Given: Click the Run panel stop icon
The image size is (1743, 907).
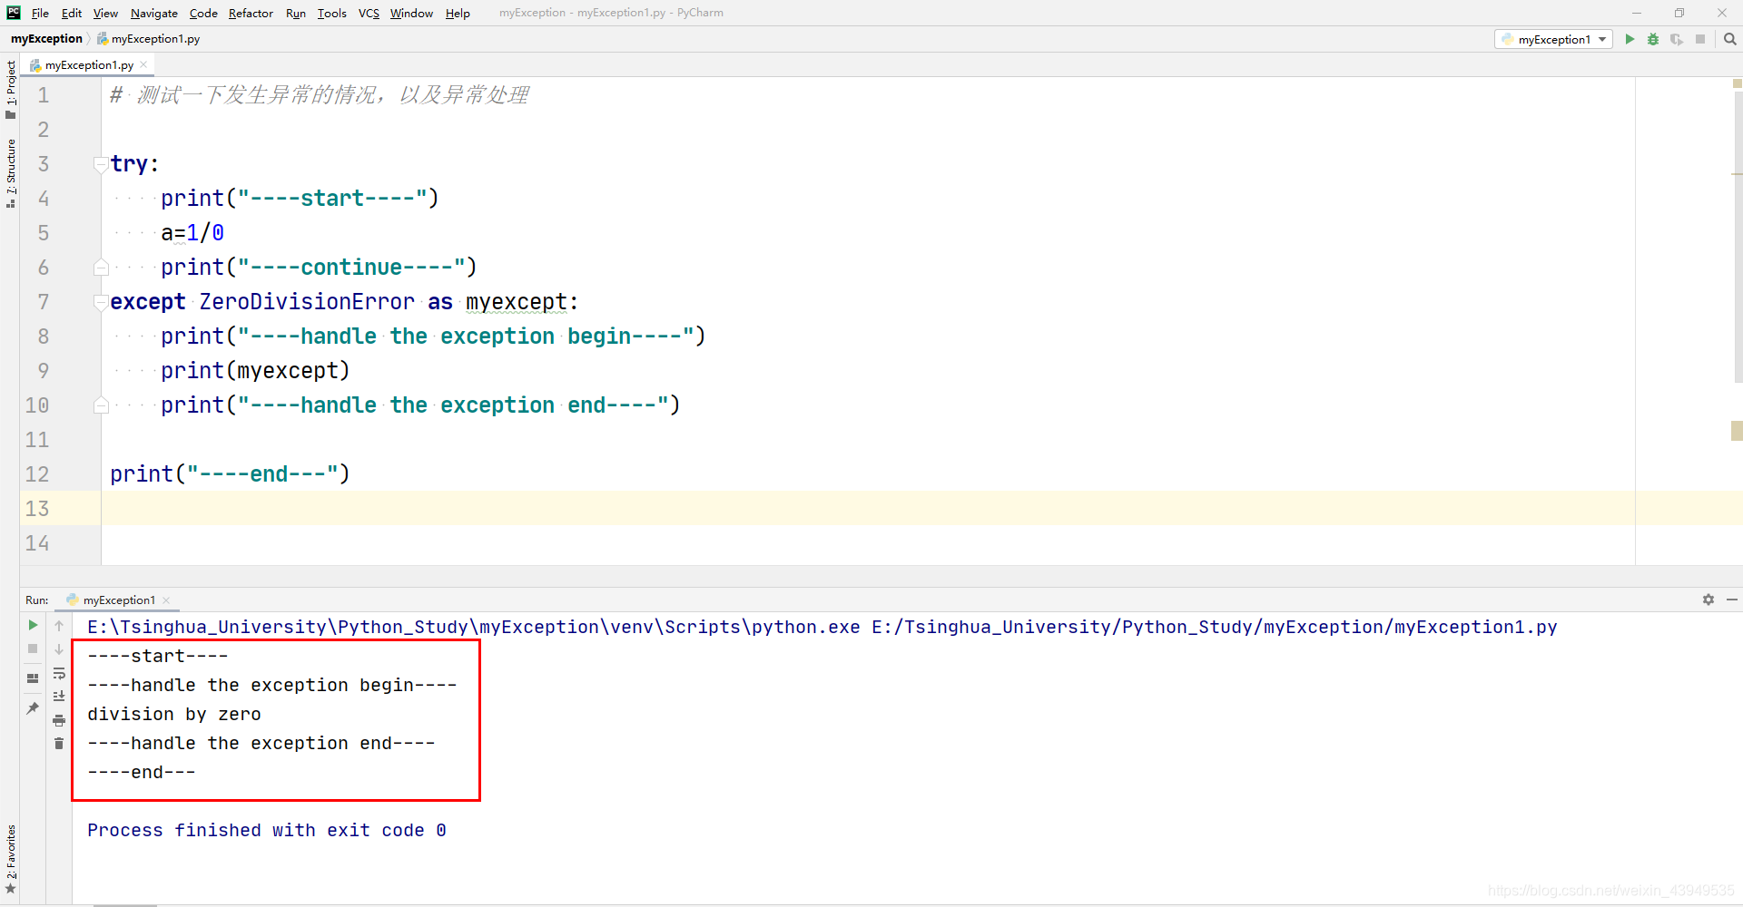Looking at the screenshot, I should [33, 649].
